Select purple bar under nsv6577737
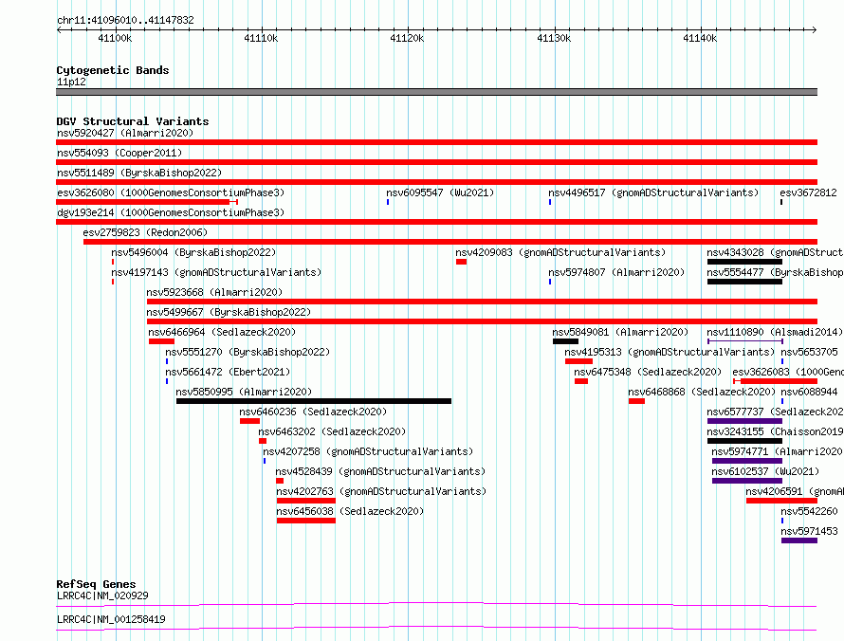Screen dimensions: 844x641 [745, 421]
